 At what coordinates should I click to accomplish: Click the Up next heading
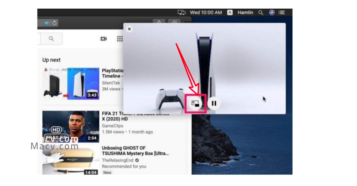point(51,60)
